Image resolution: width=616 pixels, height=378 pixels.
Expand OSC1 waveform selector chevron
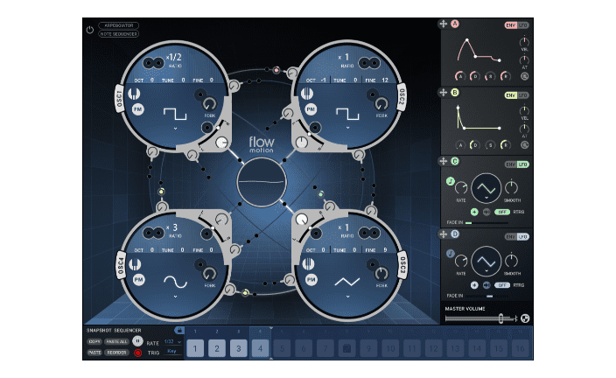[175, 129]
